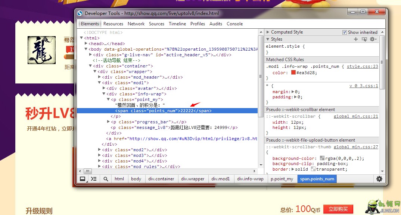Viewport: 401px width, 215px height.
Task: Open the Timeline tab
Action: [177, 24]
